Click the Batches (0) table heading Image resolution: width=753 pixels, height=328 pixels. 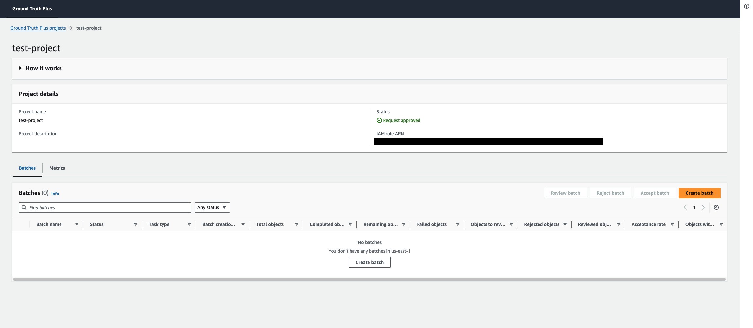(x=34, y=193)
